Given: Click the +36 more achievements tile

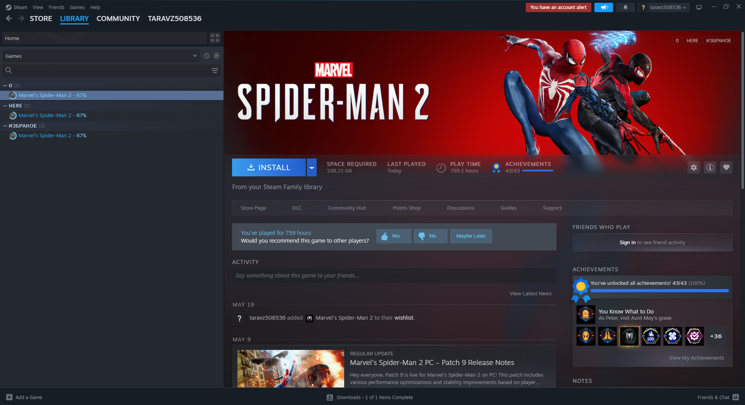Looking at the screenshot, I should (716, 336).
